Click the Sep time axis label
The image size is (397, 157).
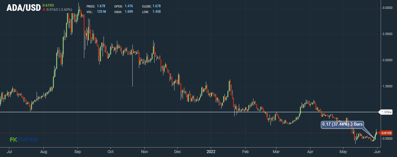pos(78,152)
